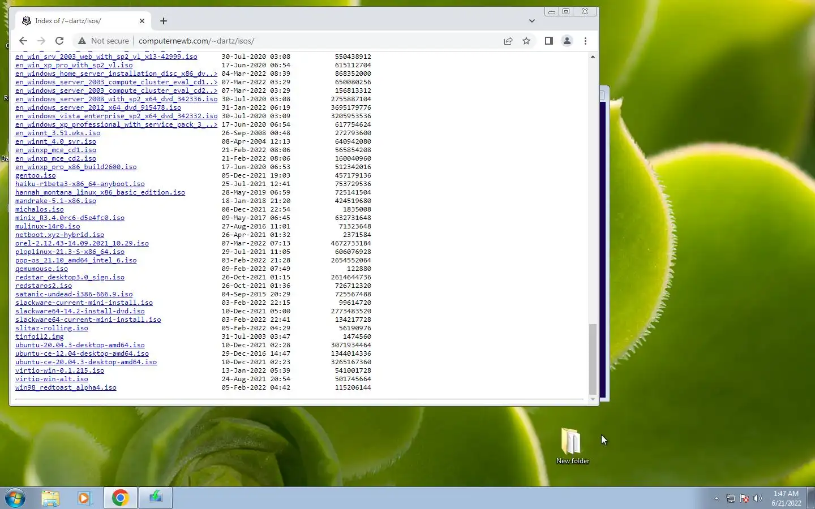Viewport: 815px width, 509px height.
Task: Download ubuntu-20.04.3-desktop-amd64.iso
Action: click(x=80, y=345)
